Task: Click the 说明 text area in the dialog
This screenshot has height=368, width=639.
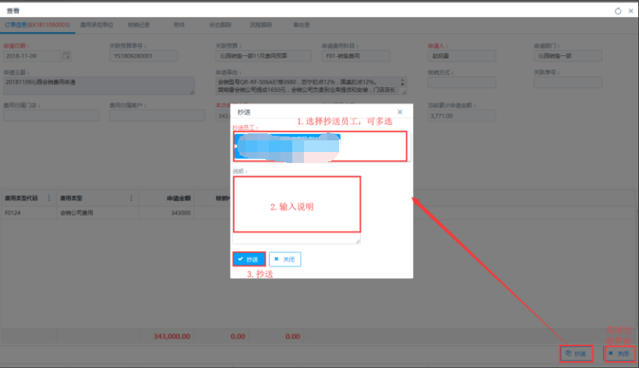Action: pos(296,207)
